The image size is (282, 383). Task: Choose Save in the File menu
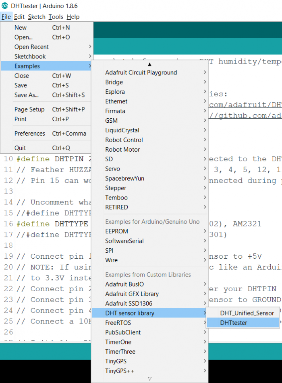tap(46, 85)
